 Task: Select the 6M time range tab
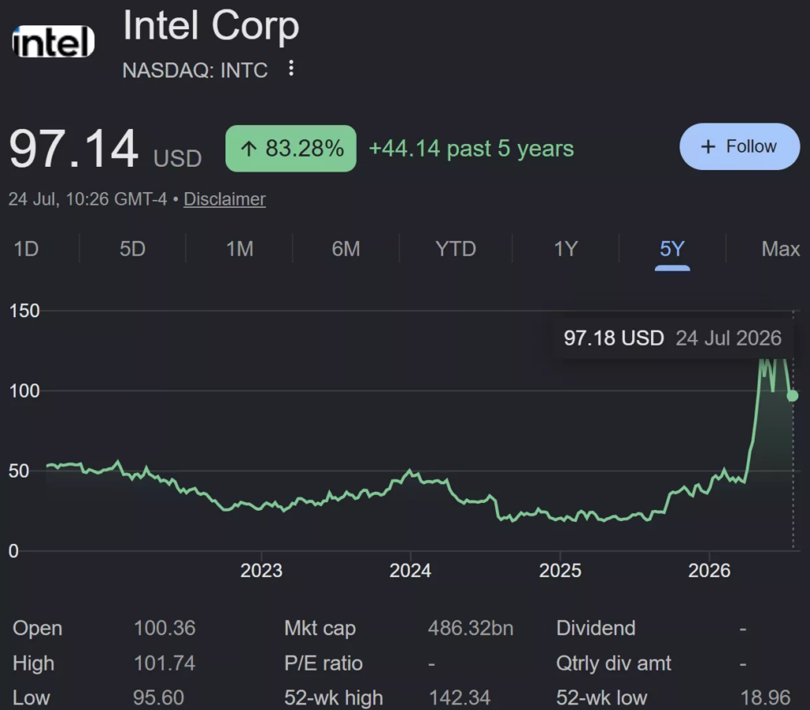coord(346,249)
